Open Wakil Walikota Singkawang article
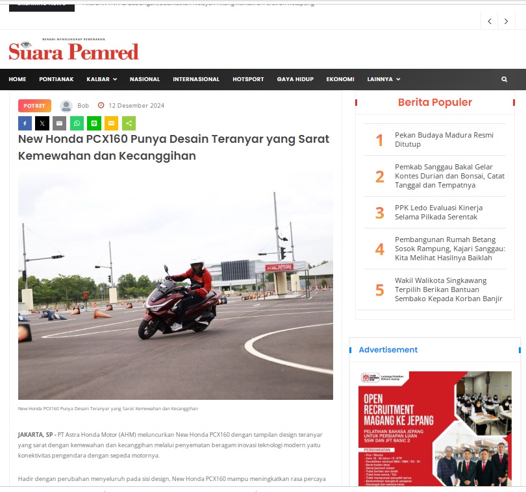 [x=449, y=289]
